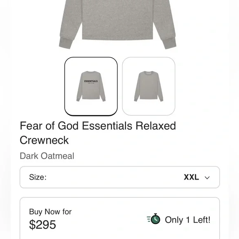Click the green stopwatch low-stock icon
239x239 pixels.
pos(153,219)
